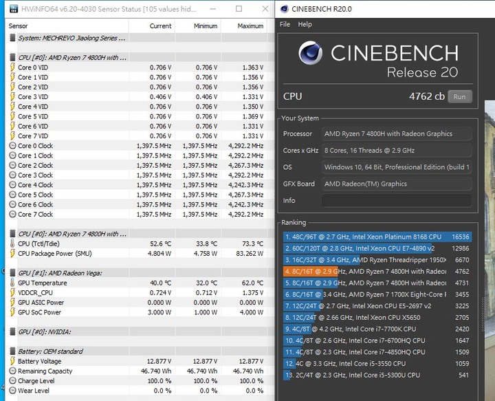The image size is (495, 401).
Task: Select ranking entry 9 Intel Core i7-7700K
Action: pyautogui.click(x=377, y=329)
